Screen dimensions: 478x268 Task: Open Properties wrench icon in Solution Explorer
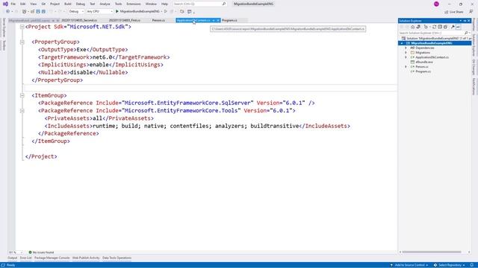pos(453,27)
